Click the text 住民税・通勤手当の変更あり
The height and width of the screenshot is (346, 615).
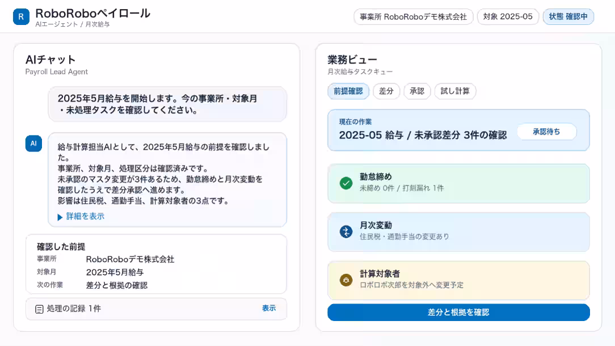pos(405,237)
